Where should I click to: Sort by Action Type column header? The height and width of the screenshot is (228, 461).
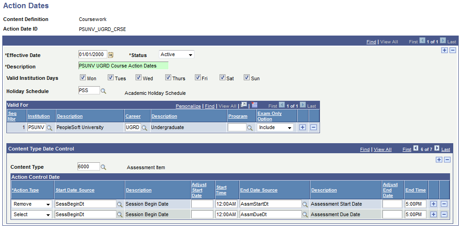coord(25,190)
